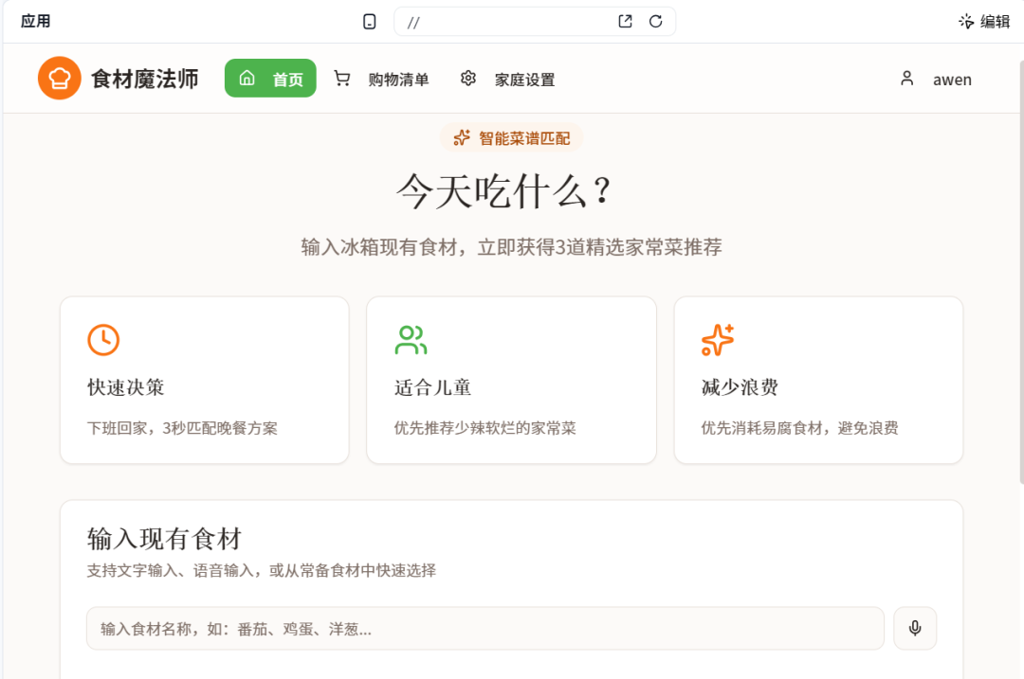
Task: Click the chef hat logo icon
Action: pos(59,79)
